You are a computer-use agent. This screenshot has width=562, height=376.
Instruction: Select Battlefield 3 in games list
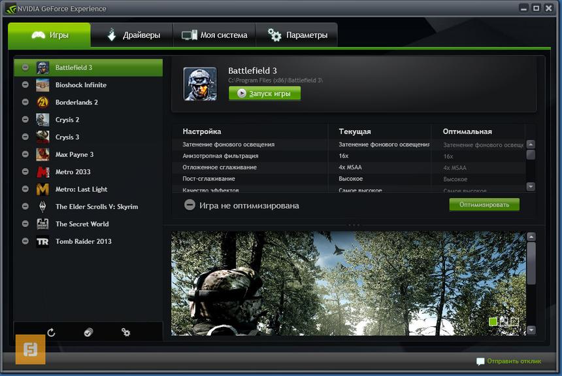[88, 67]
